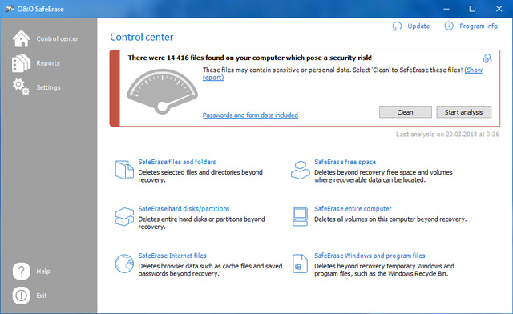Open the Reports stacked-pages icon
The width and height of the screenshot is (513, 314).
(21, 63)
